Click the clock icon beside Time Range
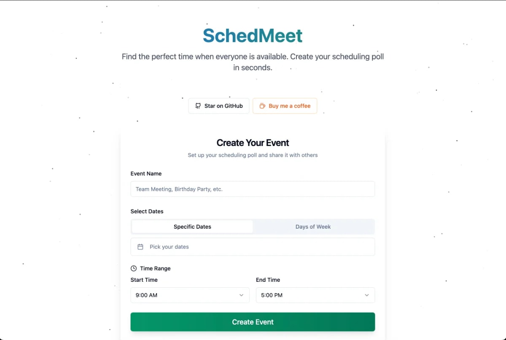Image resolution: width=506 pixels, height=340 pixels. click(x=133, y=268)
